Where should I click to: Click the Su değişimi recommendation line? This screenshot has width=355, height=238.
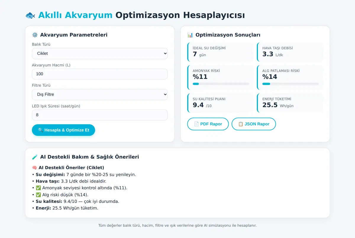click(84, 175)
